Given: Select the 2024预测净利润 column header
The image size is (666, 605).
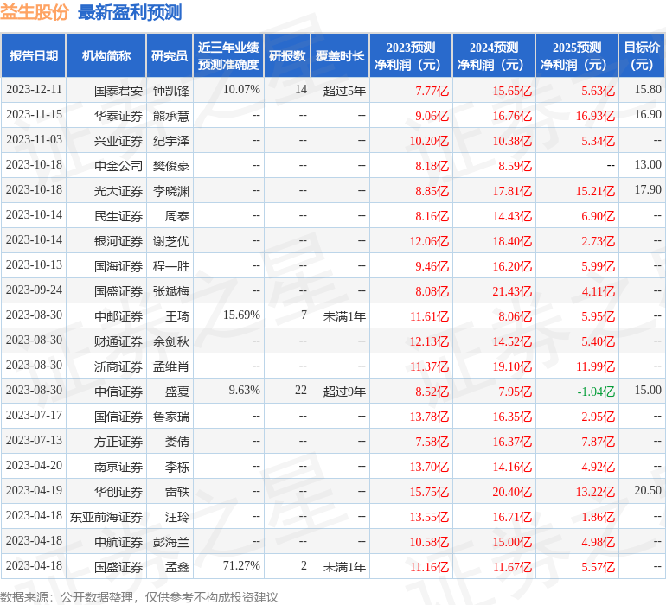Looking at the screenshot, I should [x=494, y=55].
